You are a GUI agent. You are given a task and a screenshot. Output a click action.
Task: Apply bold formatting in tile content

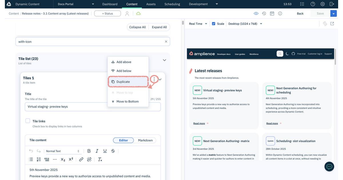(x=89, y=151)
